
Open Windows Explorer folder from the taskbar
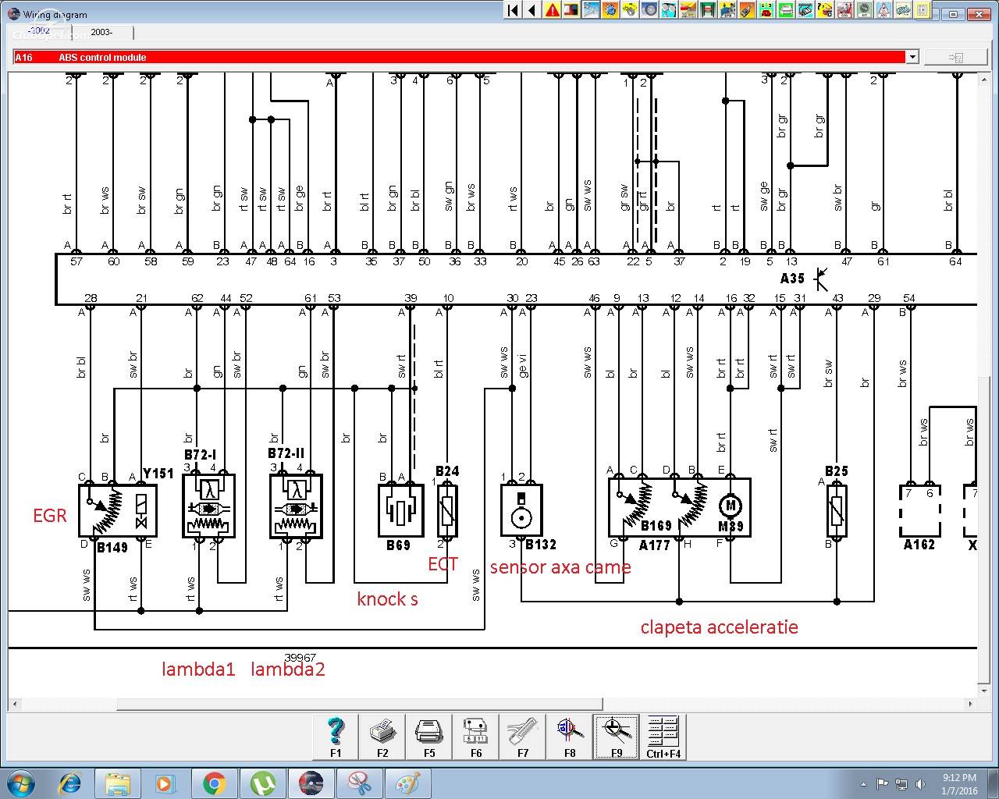[118, 783]
